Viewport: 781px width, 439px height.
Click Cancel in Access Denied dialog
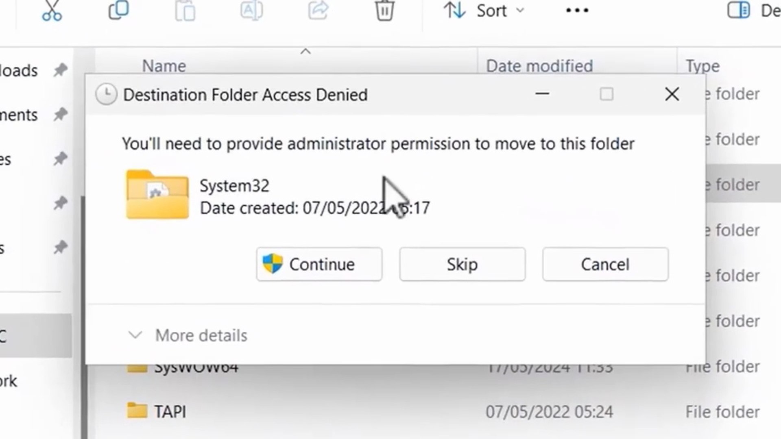click(605, 264)
